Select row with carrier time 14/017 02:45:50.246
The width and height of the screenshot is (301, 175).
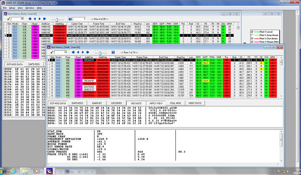coord(119,26)
